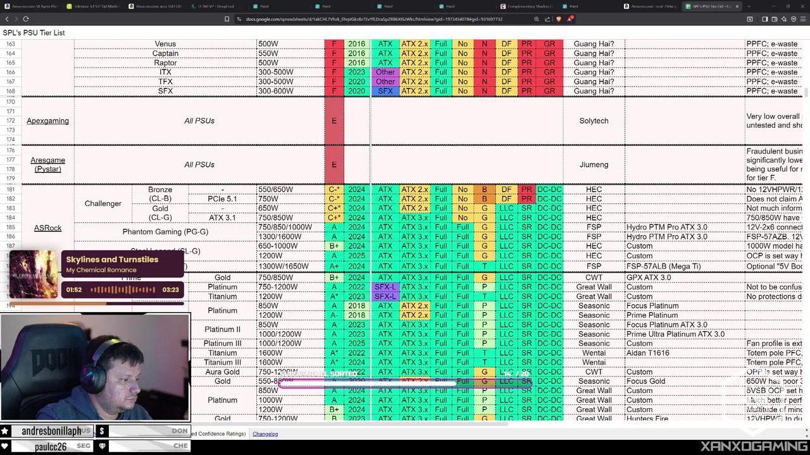Click the browser forward arrow

[x=16, y=19]
